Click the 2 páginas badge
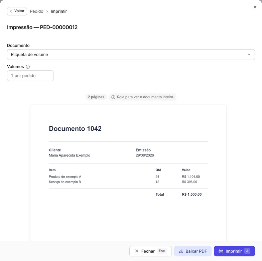The width and height of the screenshot is (262, 261). (x=96, y=97)
